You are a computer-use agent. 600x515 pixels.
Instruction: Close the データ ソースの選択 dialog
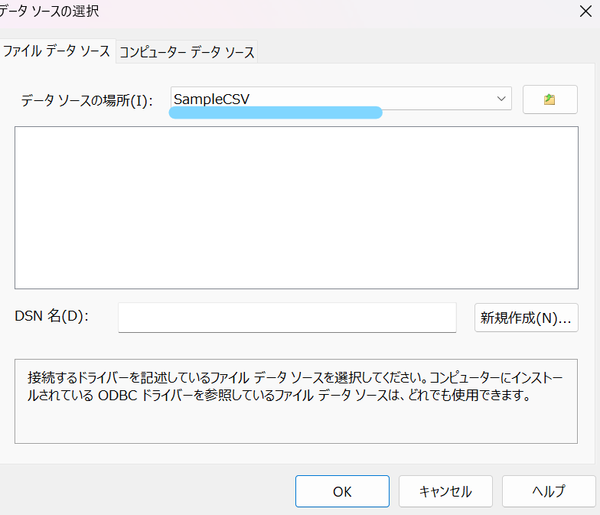click(585, 11)
